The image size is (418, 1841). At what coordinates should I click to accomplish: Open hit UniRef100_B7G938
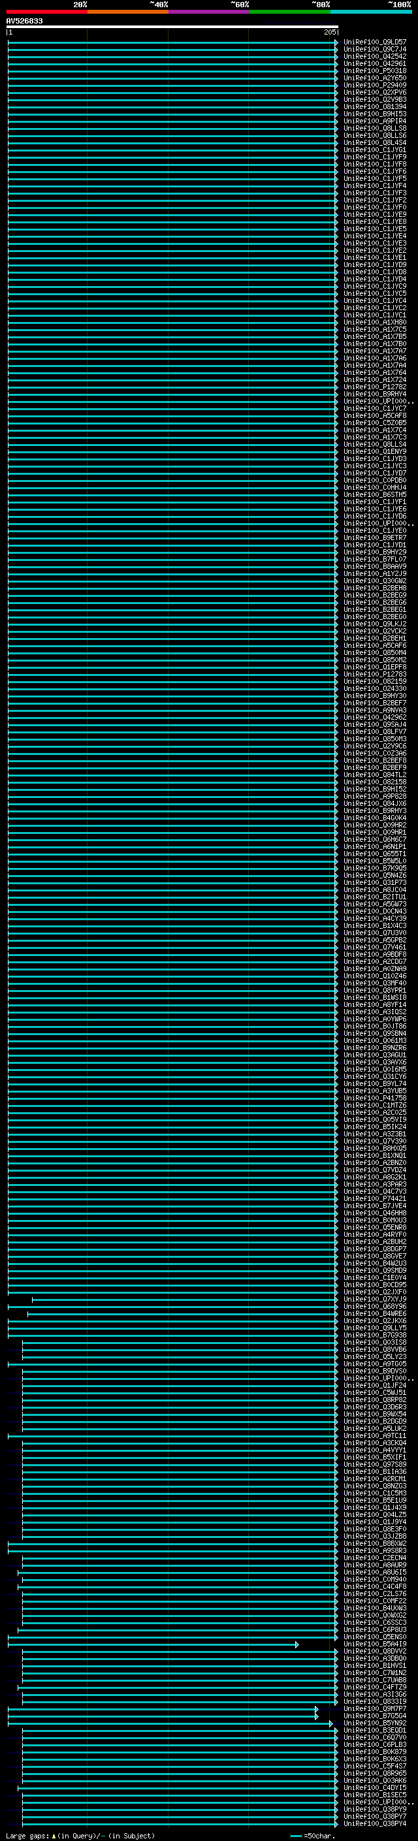coord(375,1334)
